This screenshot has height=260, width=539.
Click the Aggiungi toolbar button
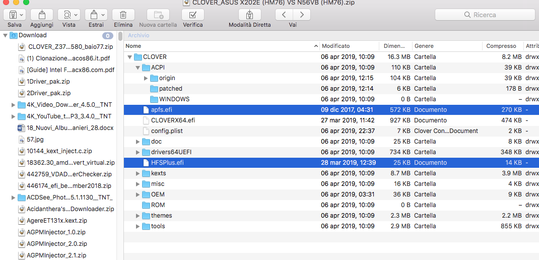42,15
